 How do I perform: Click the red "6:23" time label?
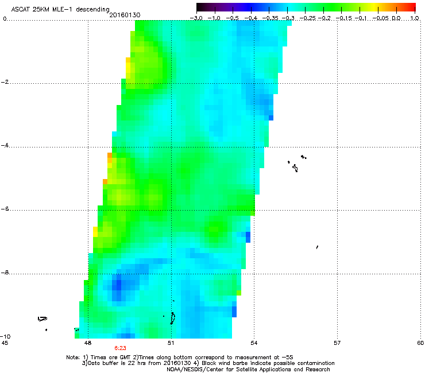pos(120,348)
